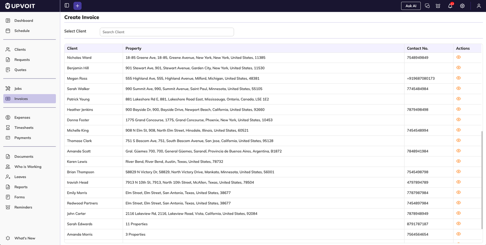Open notifications bell with 12 badge

(450, 6)
